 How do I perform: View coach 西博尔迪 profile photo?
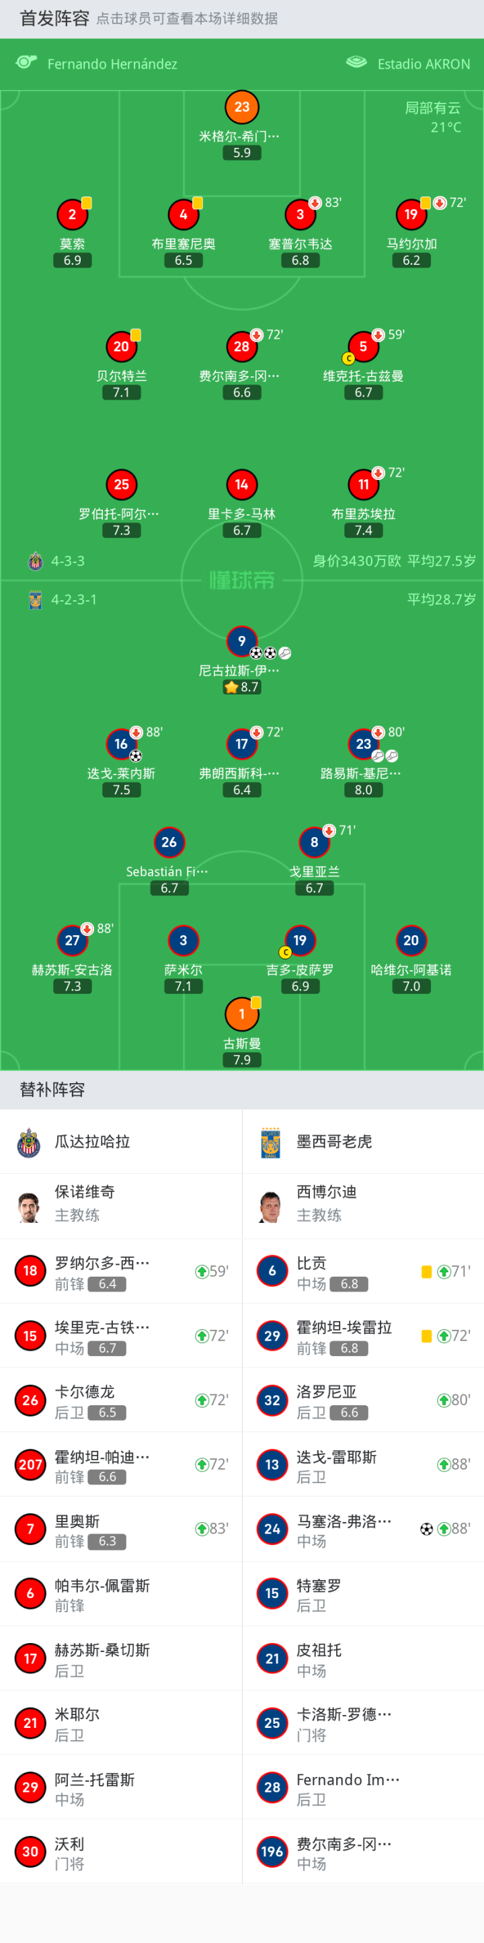point(271,1207)
